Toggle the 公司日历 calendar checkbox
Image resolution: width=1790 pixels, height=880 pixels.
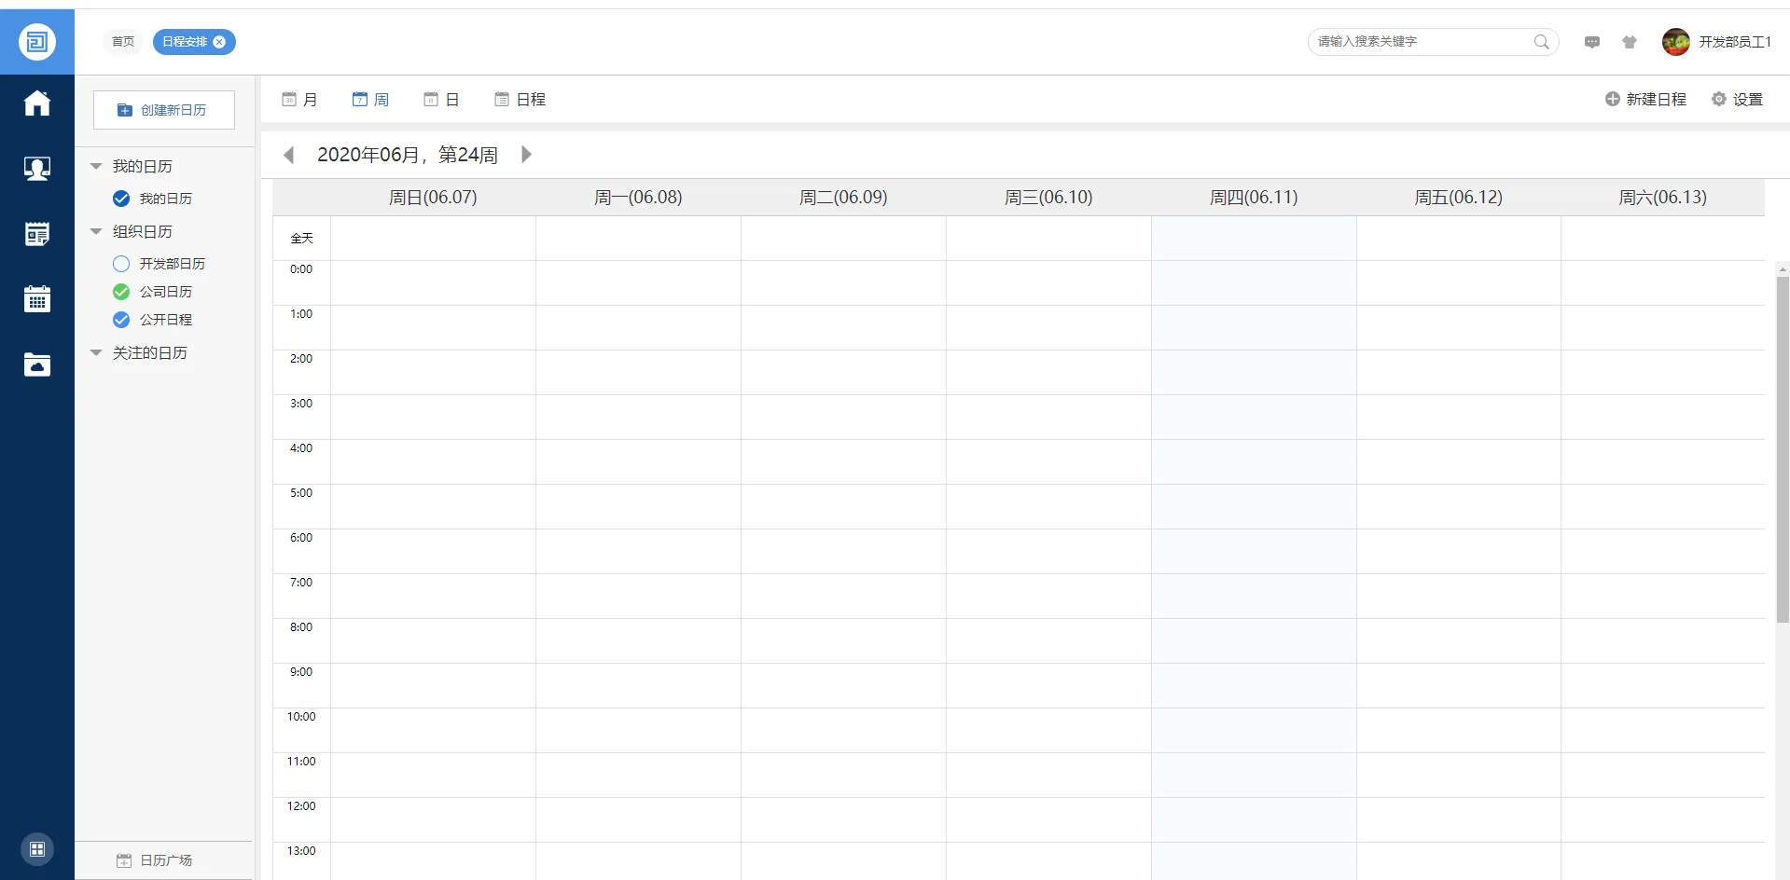121,292
